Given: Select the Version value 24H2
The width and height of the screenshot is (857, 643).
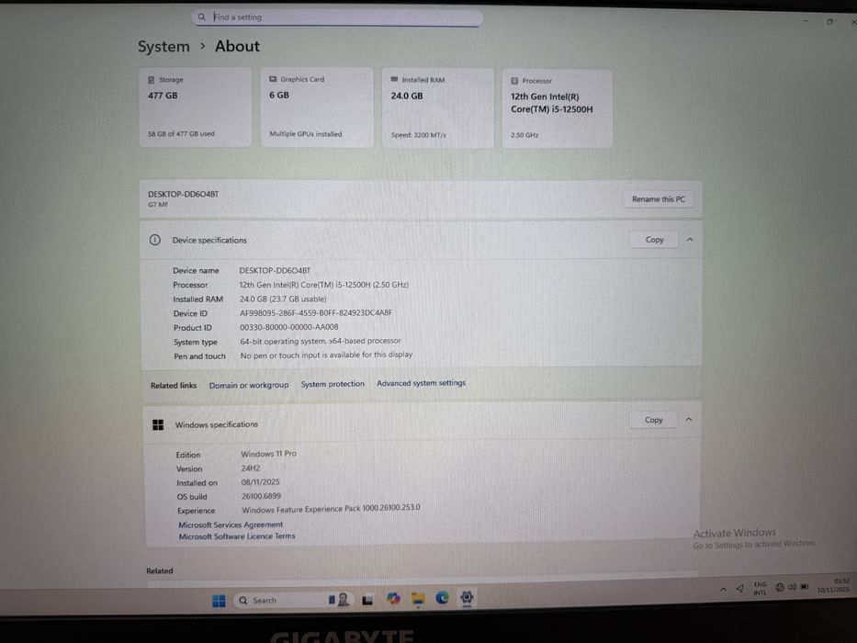Looking at the screenshot, I should point(251,468).
